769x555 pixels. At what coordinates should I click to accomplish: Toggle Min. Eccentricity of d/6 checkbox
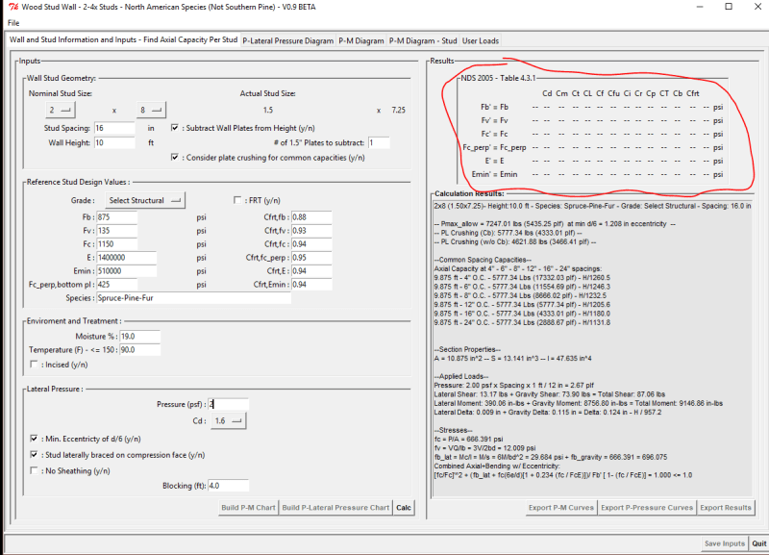[34, 439]
